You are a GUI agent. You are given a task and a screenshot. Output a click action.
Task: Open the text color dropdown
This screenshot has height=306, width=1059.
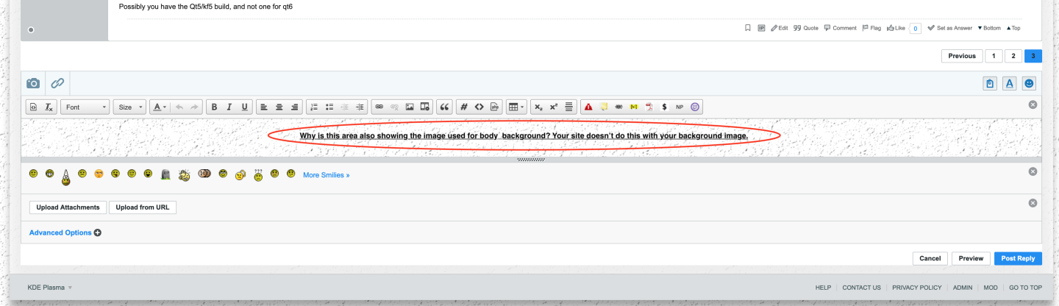(160, 107)
